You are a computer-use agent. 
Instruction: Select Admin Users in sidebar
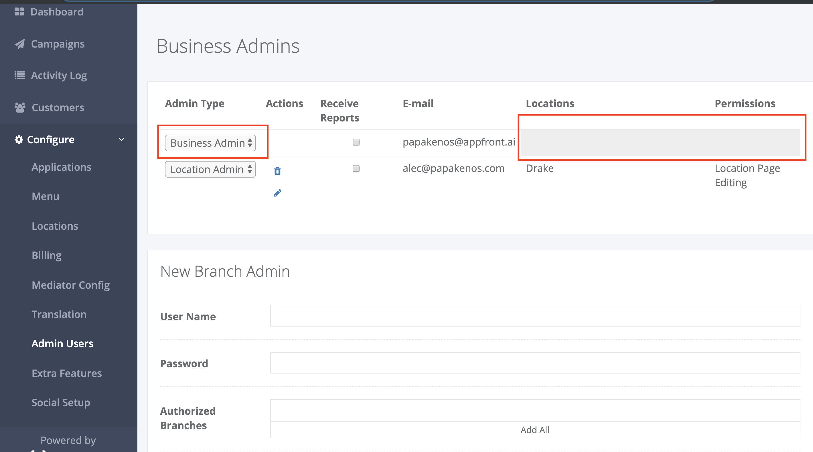(x=62, y=343)
